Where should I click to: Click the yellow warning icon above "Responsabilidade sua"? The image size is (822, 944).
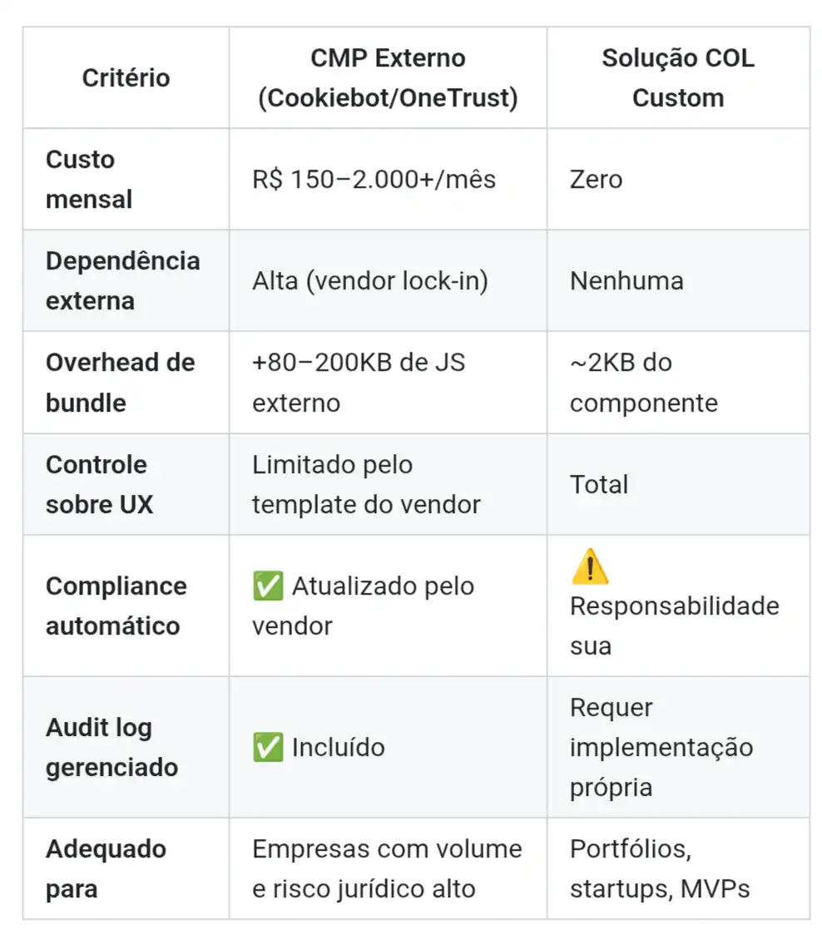(590, 567)
